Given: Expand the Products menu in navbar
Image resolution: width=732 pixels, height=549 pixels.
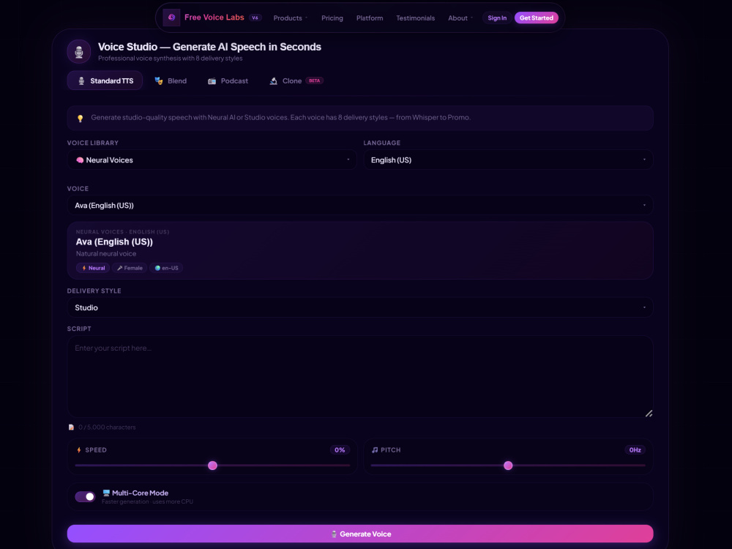Looking at the screenshot, I should [x=291, y=18].
